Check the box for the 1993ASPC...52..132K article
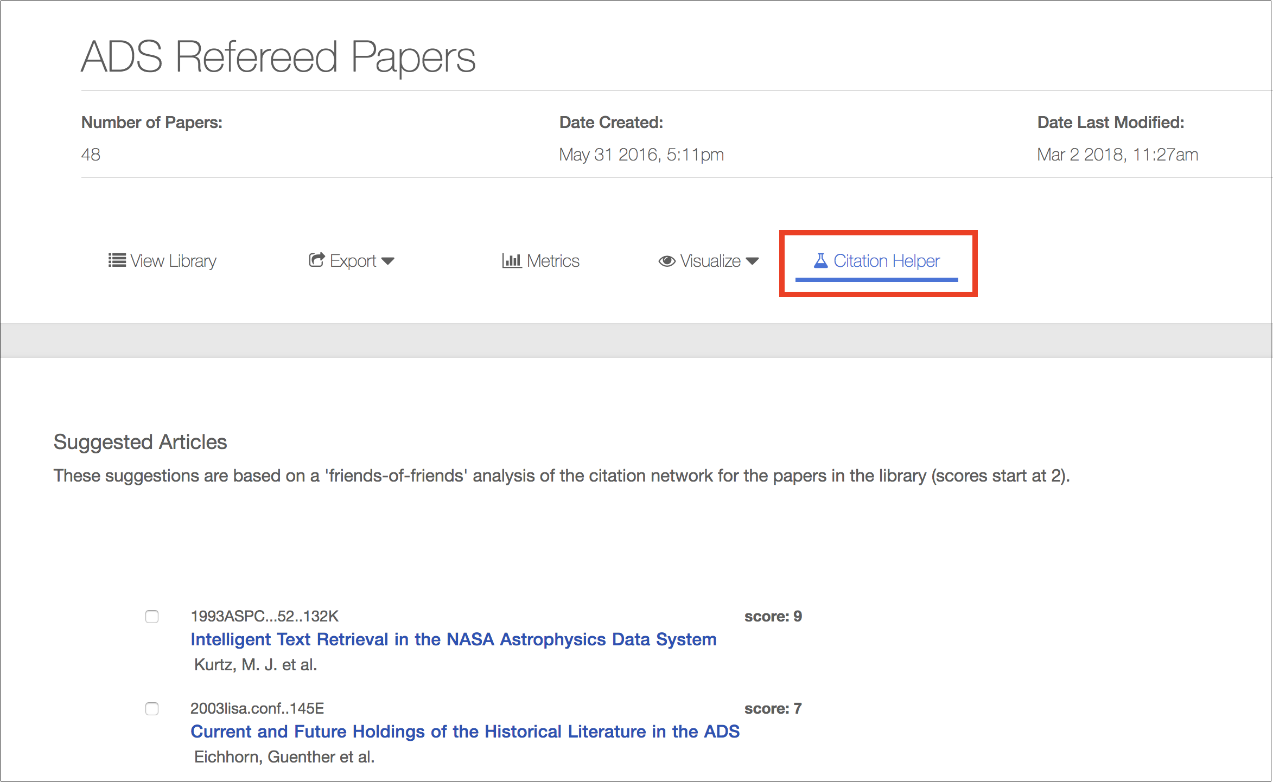Image resolution: width=1273 pixels, height=782 pixels. 151,616
